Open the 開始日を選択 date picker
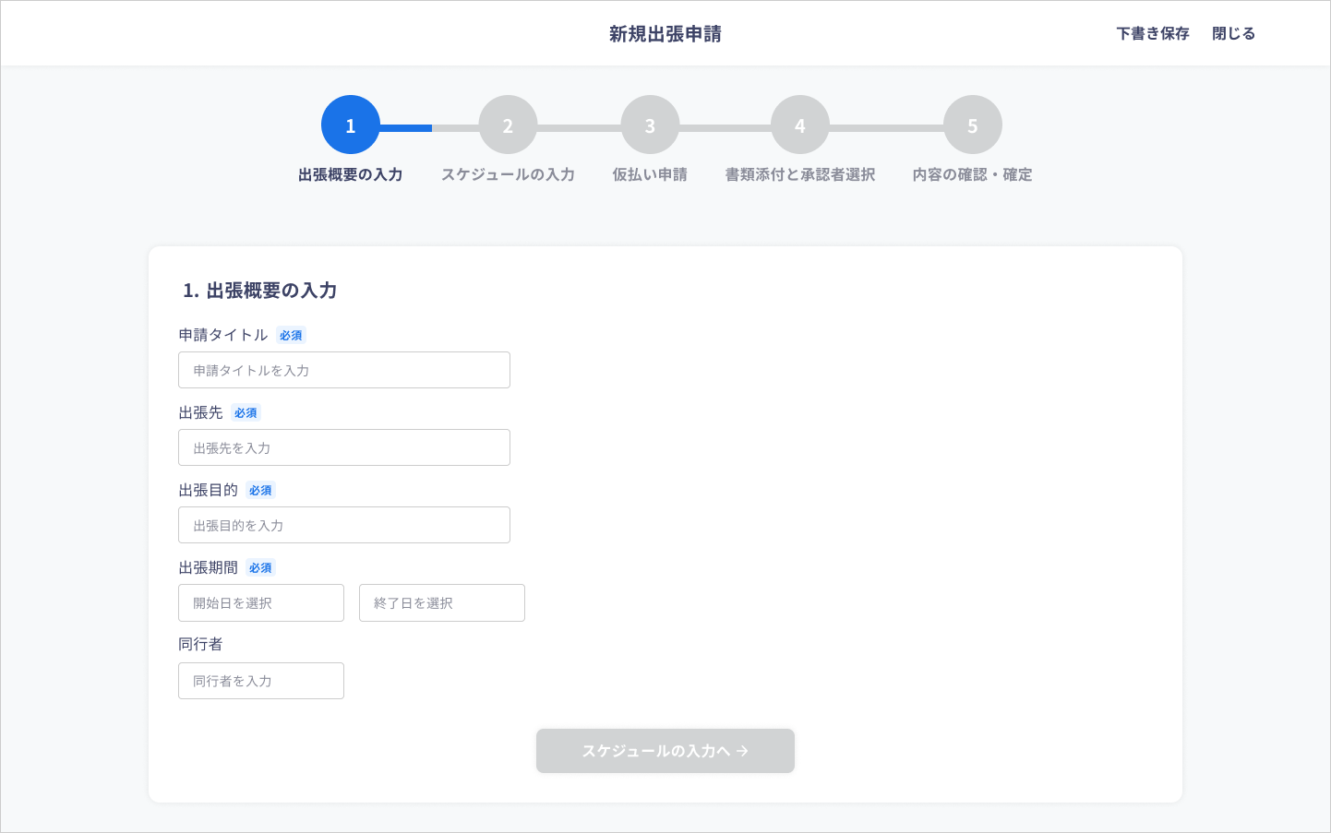This screenshot has width=1331, height=833. coord(261,602)
